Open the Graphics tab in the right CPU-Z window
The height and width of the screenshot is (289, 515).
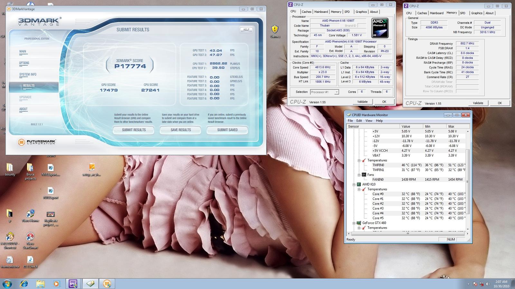(x=477, y=13)
